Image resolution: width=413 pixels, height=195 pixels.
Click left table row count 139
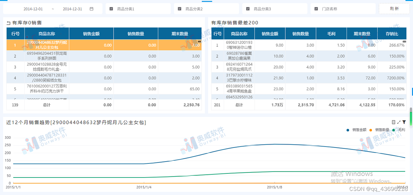[15, 105]
